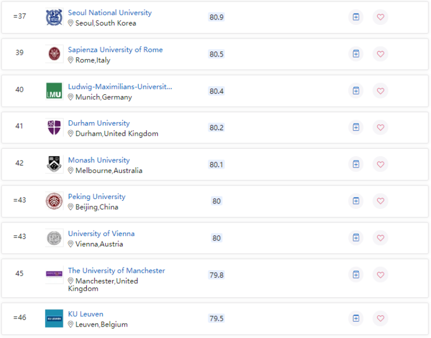
Task: Open the Durham University page link
Action: point(99,123)
